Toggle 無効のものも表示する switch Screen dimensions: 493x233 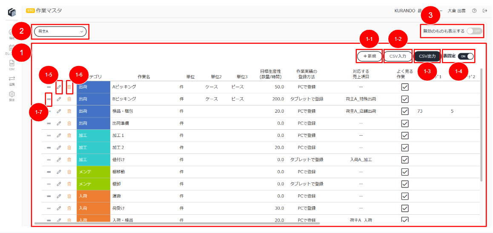[x=474, y=31]
